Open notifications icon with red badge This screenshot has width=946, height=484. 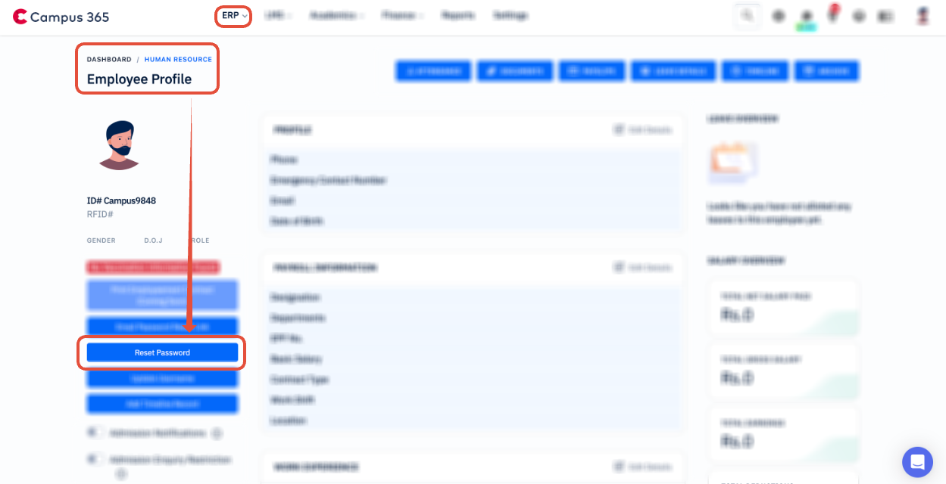click(x=833, y=14)
